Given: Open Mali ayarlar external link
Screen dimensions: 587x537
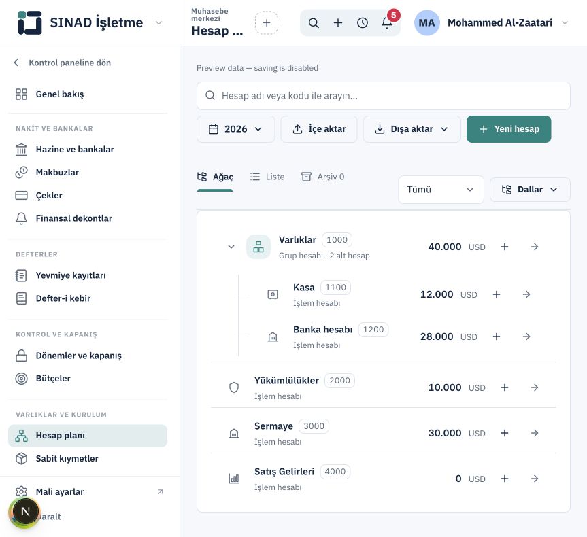Looking at the screenshot, I should tap(88, 491).
